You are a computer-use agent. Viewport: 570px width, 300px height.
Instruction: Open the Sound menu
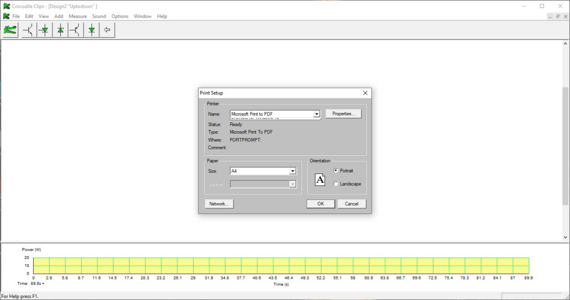[99, 16]
